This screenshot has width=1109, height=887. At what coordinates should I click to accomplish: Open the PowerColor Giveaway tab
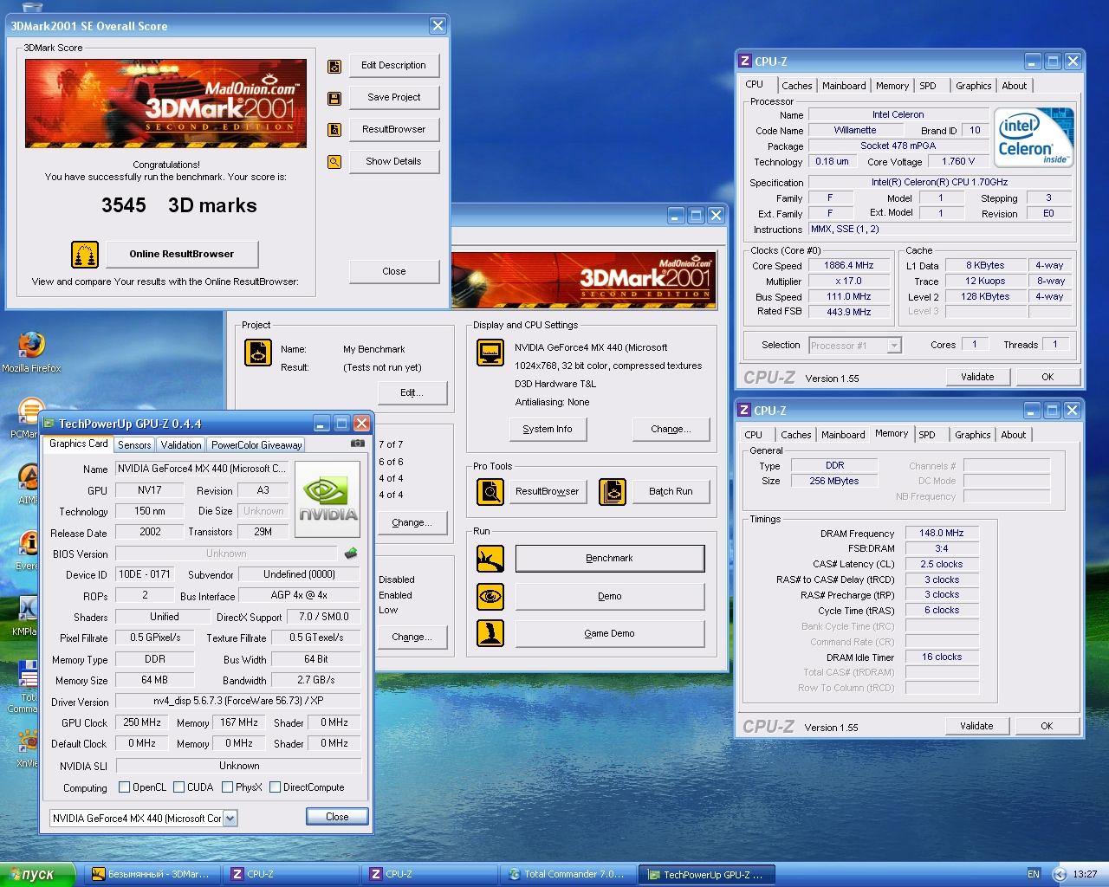pos(256,444)
